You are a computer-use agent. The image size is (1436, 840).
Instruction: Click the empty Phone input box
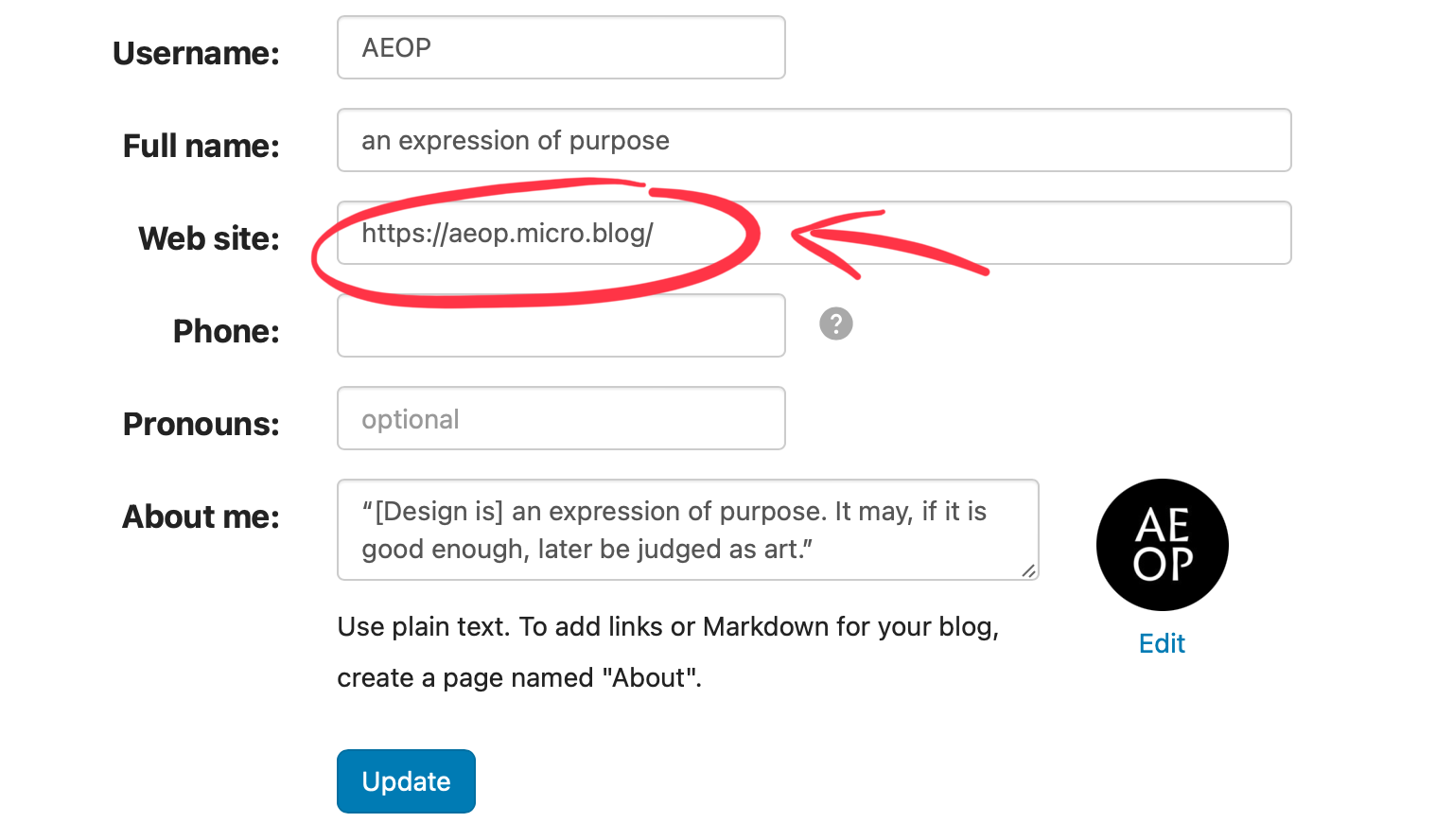[x=561, y=325]
